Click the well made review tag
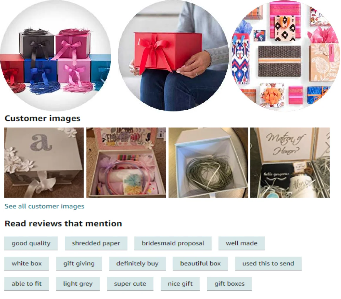The width and height of the screenshot is (341, 299). pos(242,243)
